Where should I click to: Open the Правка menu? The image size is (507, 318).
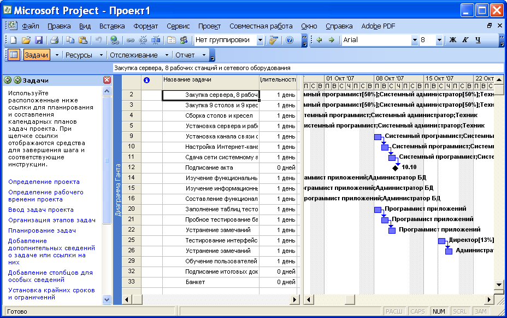[59, 26]
